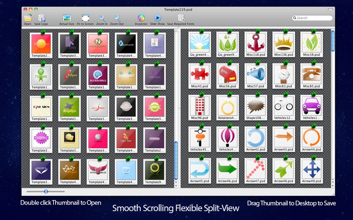Select the Misc57.psd megaphone thumbnail
Image resolution: width=353 pixels, height=220 pixels.
click(255, 73)
